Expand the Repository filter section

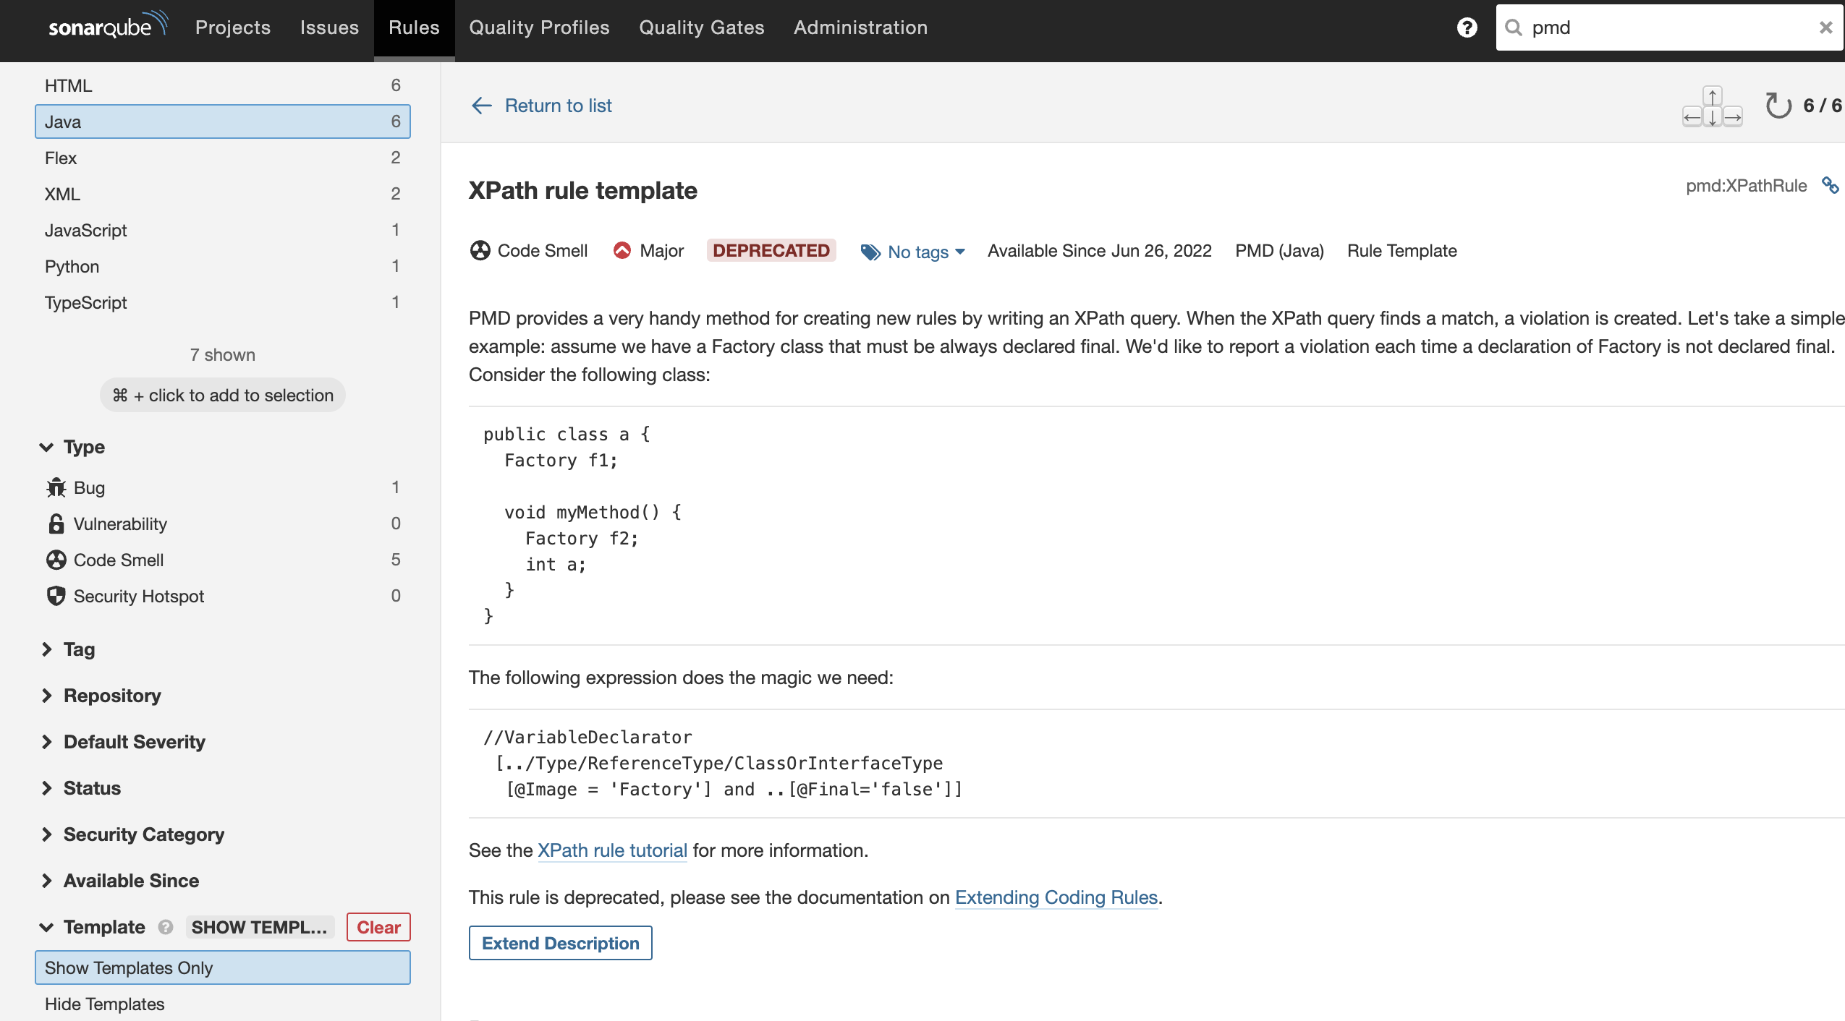(x=101, y=696)
